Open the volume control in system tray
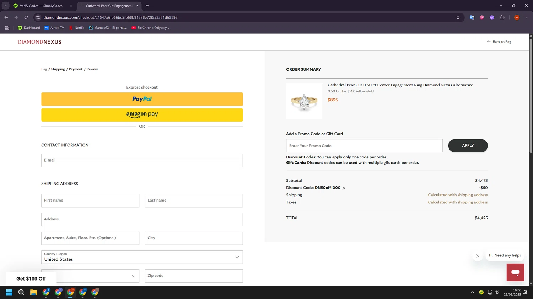 click(x=497, y=292)
